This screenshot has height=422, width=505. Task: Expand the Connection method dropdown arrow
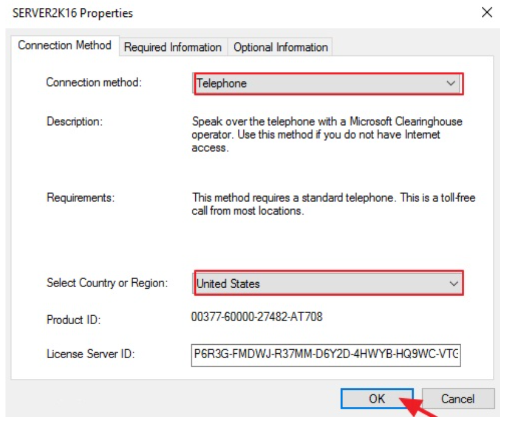click(x=451, y=83)
